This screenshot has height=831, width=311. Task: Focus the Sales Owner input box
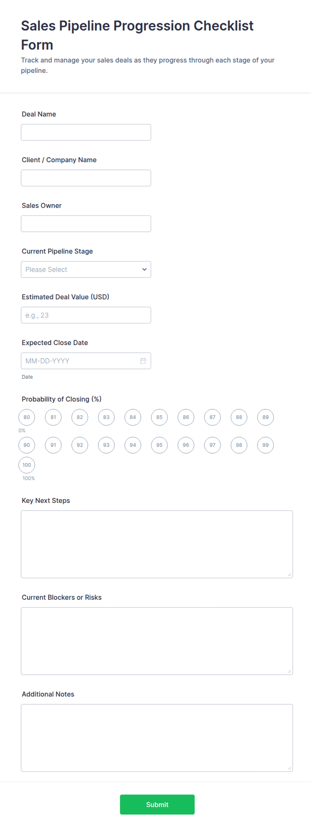click(x=86, y=224)
